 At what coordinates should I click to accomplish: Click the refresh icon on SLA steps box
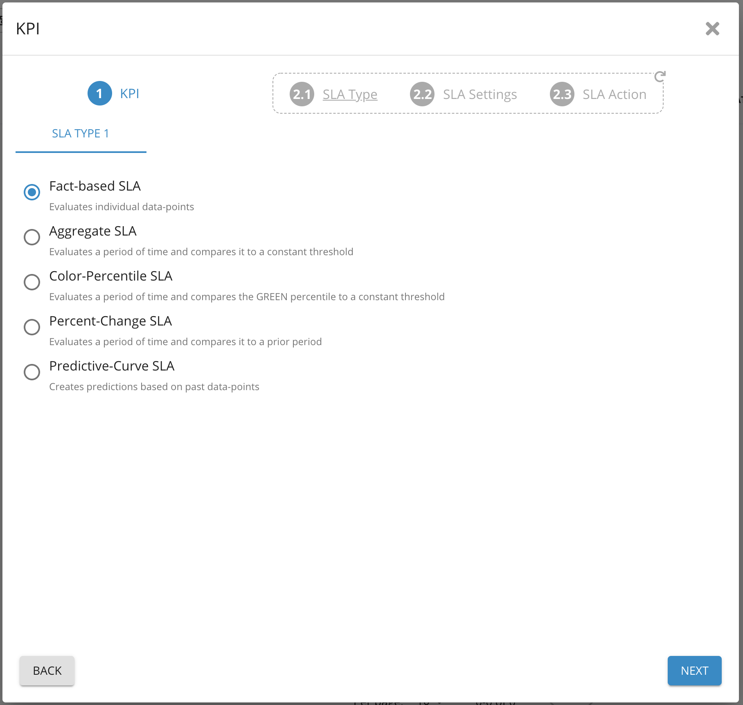point(660,76)
